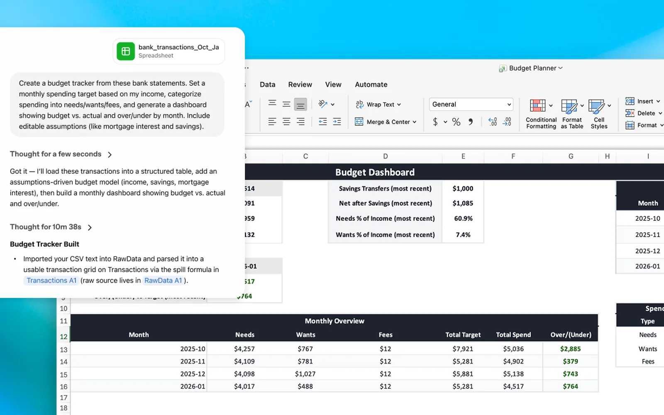Open the Data ribbon tab
664x415 pixels.
[268, 85]
